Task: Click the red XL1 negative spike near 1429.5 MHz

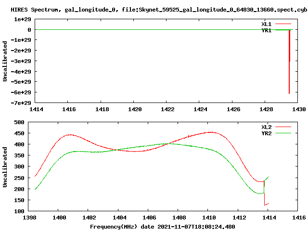Action: click(289, 62)
